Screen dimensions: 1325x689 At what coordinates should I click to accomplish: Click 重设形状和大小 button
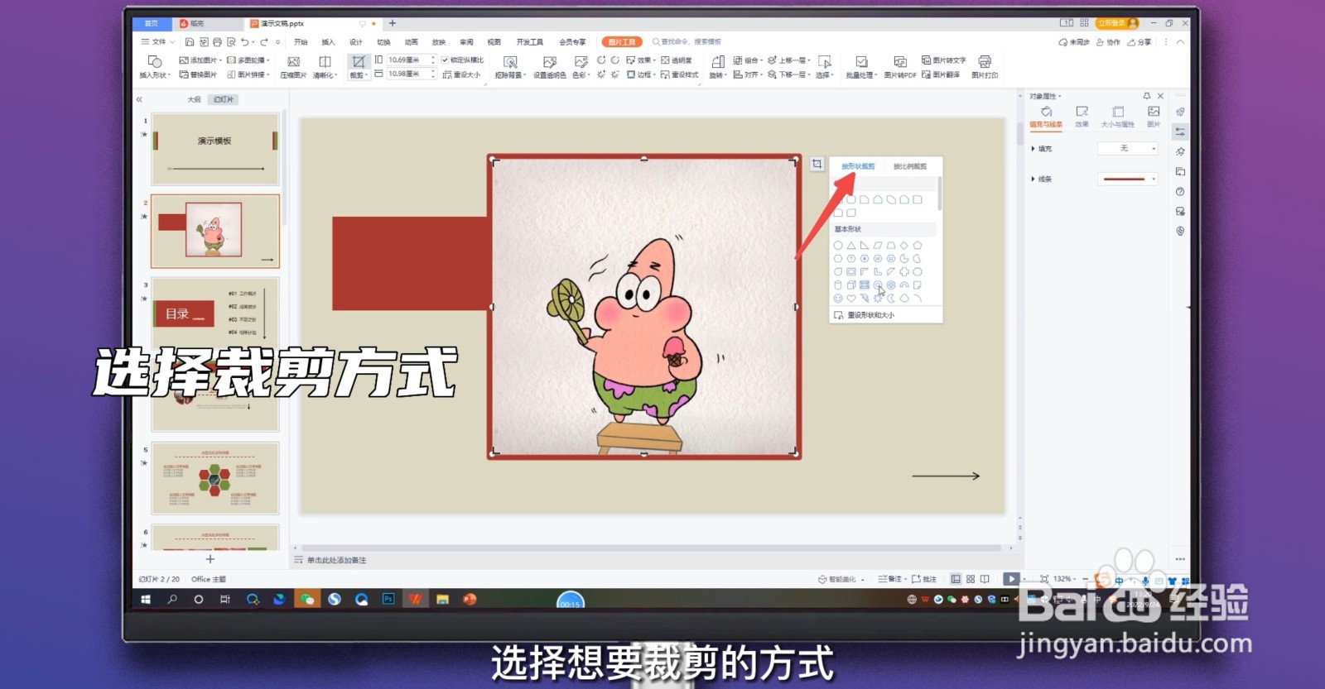pyautogui.click(x=864, y=315)
